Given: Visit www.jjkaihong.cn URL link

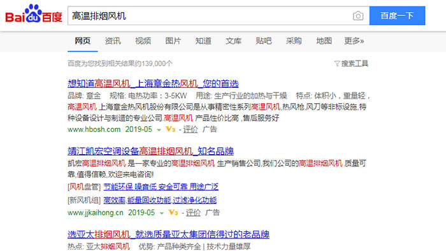Looking at the screenshot, I should point(96,213).
